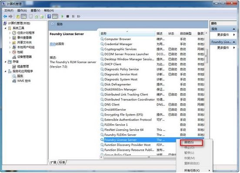
Task: Click the services list vertical scrollbar thumb
Action: (207, 56)
